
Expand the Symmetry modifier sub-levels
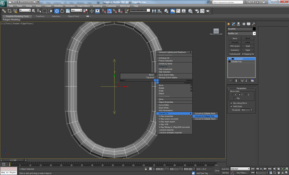233,59
